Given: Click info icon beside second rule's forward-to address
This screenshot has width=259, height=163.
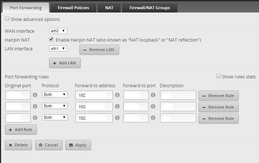Looking at the screenshot, I should 117,106.
